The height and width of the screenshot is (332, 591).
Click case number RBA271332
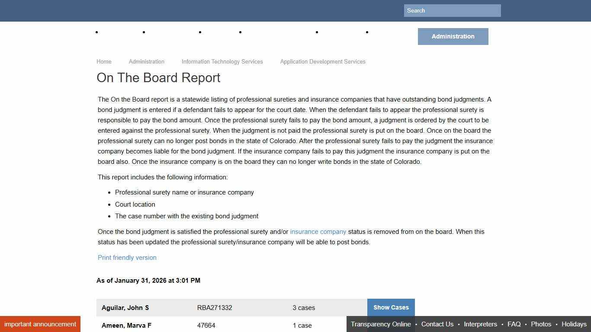(214, 307)
